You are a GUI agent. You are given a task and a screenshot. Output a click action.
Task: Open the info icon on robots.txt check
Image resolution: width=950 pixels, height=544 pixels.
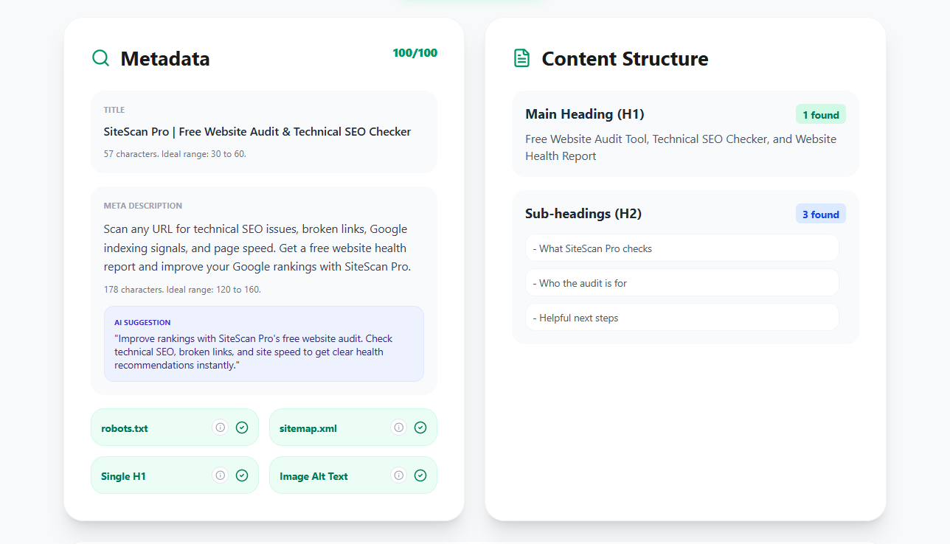pyautogui.click(x=220, y=427)
